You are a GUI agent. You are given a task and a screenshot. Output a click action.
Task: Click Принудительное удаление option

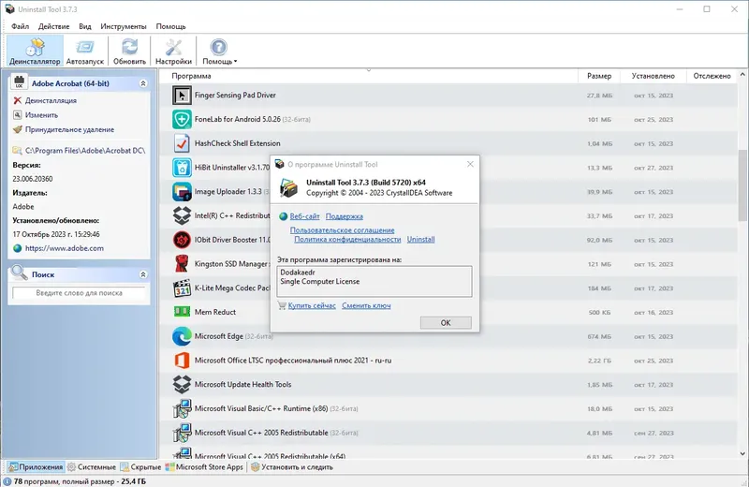pos(69,129)
